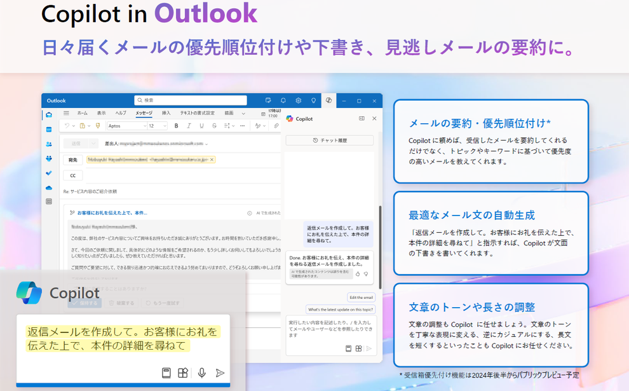Click the チャット履歴 button in Copilot pane
Screen dimensions: 629x391
(329, 140)
